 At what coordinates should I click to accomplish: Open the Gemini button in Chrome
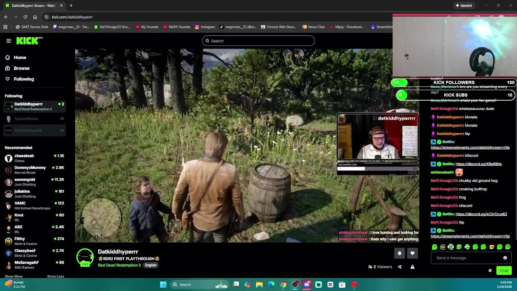[x=463, y=6]
